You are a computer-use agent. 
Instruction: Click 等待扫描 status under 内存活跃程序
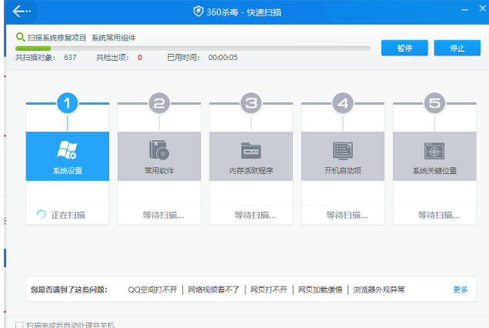coord(255,215)
